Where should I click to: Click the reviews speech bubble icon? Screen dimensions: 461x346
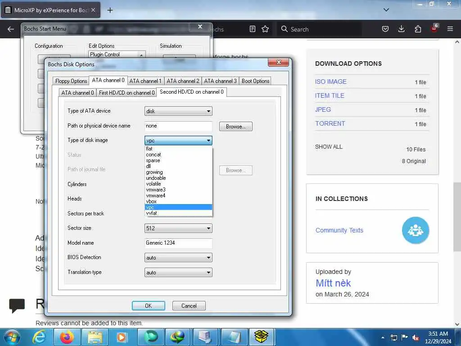pos(17,305)
